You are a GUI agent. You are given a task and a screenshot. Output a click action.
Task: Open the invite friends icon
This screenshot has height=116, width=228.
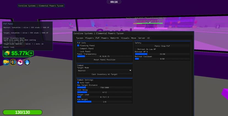[x=6, y=62]
